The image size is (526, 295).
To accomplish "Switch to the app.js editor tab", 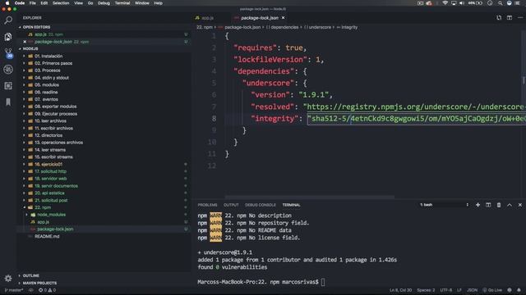I will pyautogui.click(x=207, y=18).
